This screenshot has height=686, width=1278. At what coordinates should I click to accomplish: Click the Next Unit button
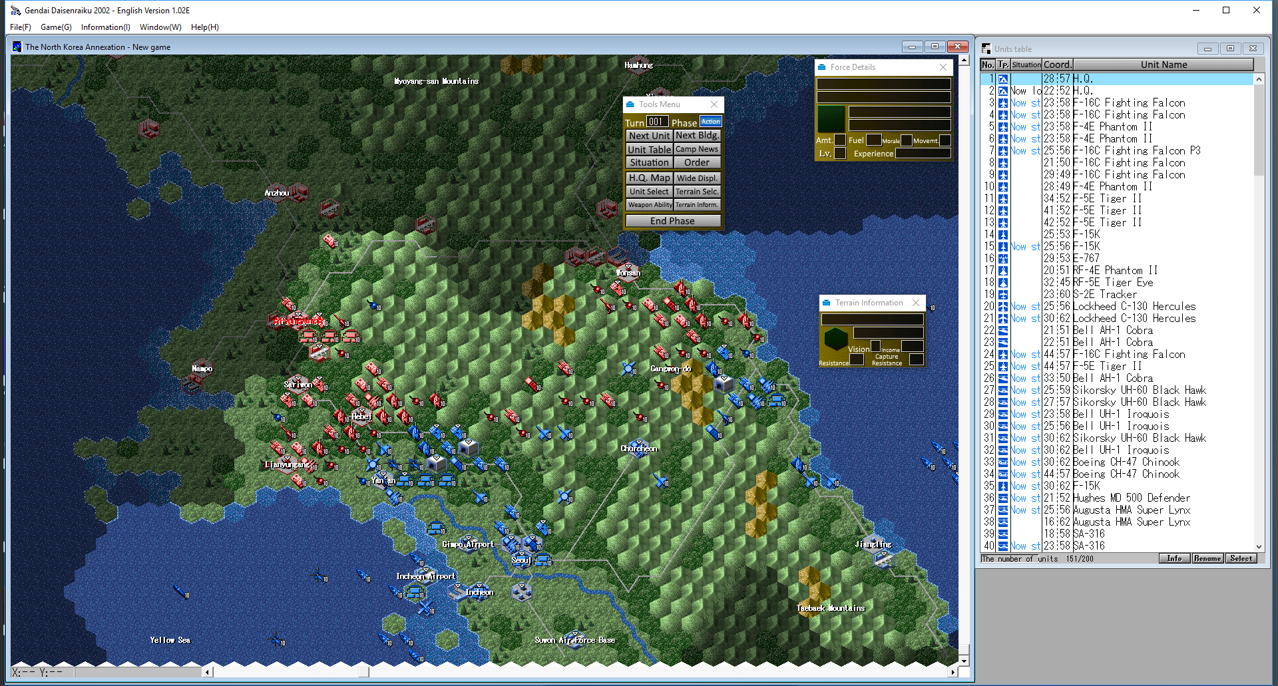649,136
